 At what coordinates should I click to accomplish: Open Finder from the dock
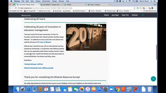[x=17, y=89]
